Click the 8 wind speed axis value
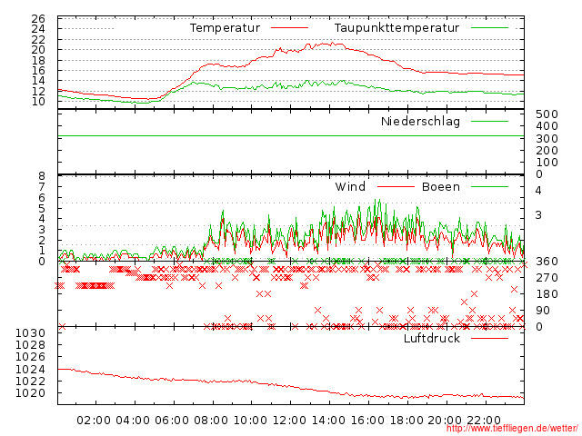This screenshot has height=436, width=582. click(42, 176)
